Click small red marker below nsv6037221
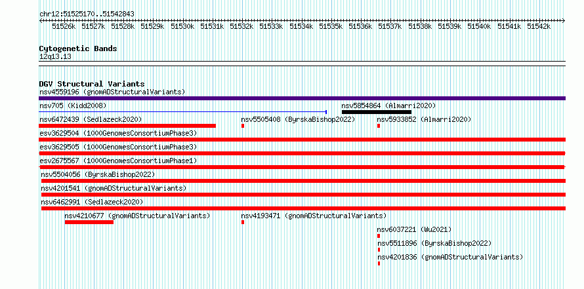 [379, 236]
